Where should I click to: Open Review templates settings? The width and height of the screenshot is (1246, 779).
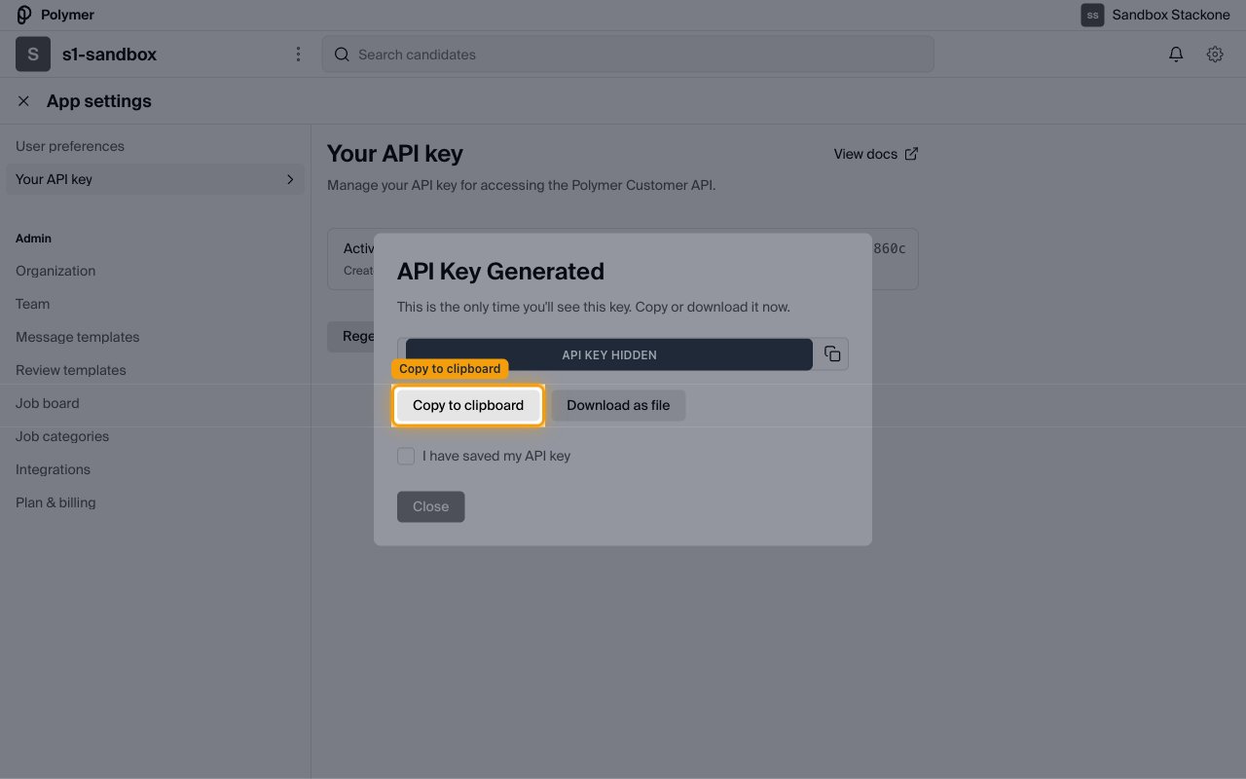[x=70, y=370]
